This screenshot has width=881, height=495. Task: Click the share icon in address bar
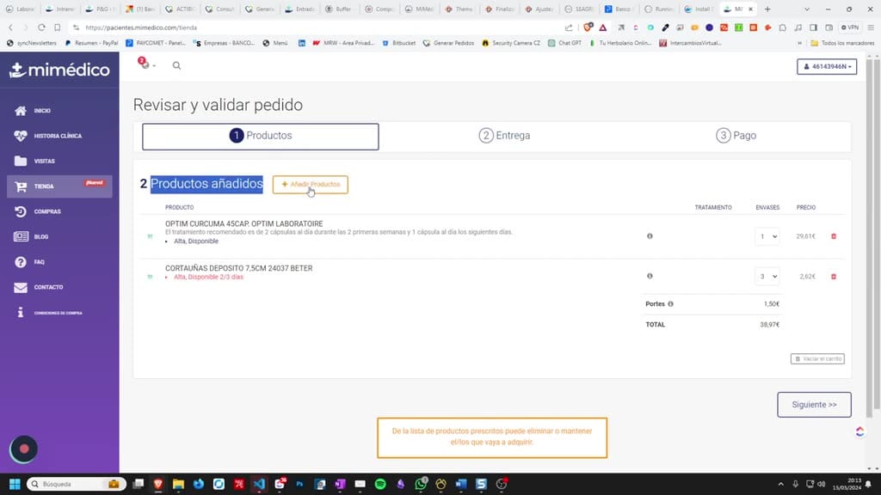[x=569, y=27]
